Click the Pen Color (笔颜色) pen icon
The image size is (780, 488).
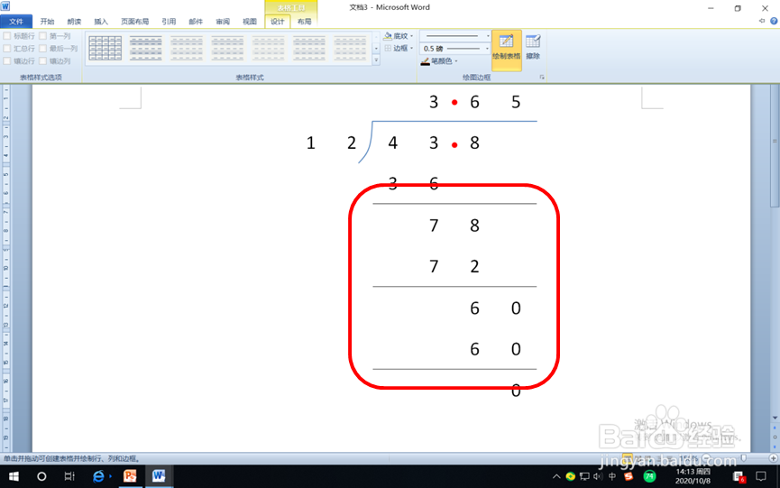(425, 61)
